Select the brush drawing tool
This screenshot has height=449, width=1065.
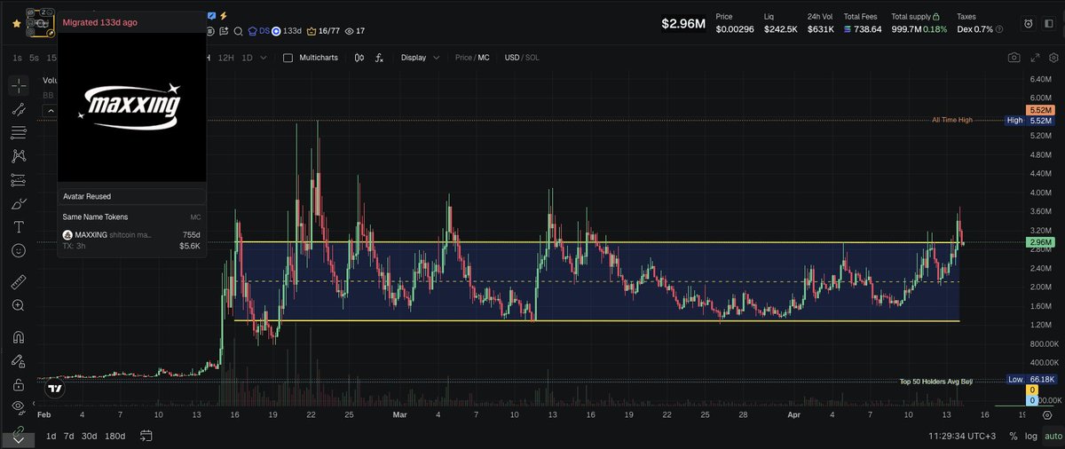coord(19,204)
